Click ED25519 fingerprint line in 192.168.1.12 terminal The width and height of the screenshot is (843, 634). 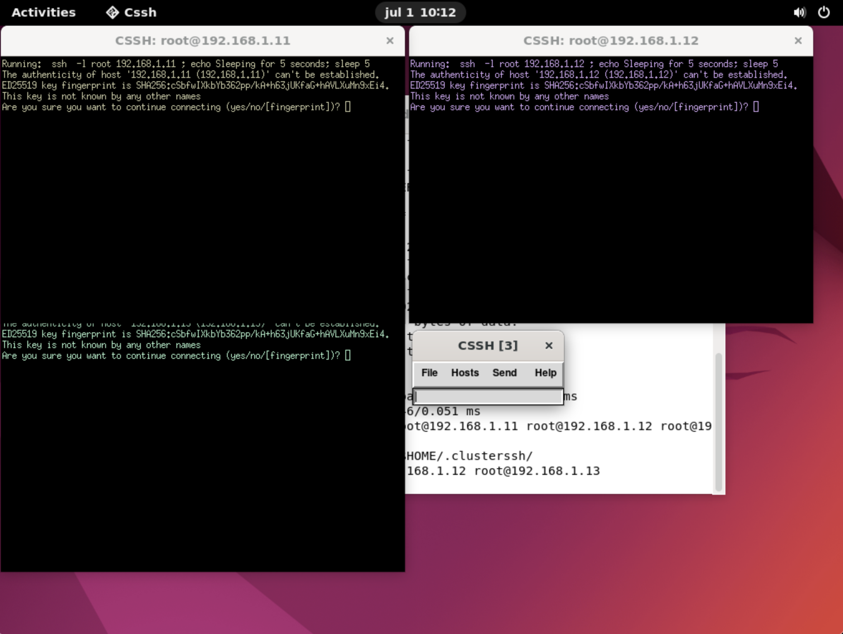(604, 85)
